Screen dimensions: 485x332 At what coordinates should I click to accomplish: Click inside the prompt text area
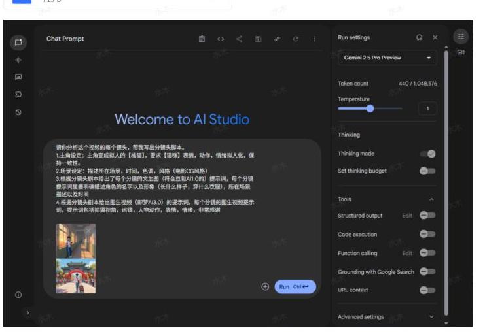[155, 179]
